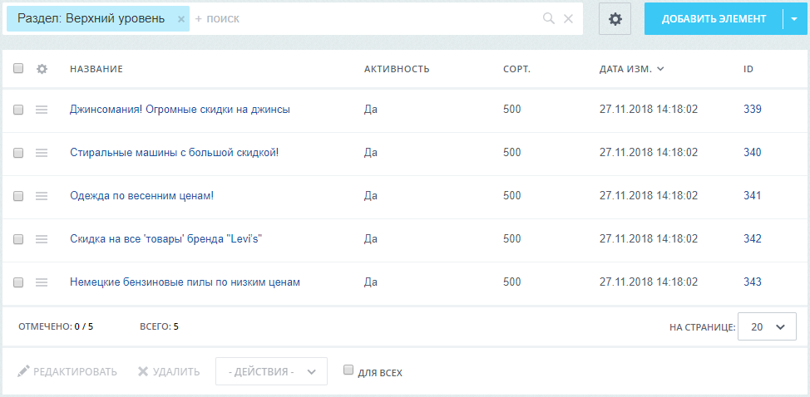This screenshot has height=397, width=810.
Task: Check the box for 'Стиральные машины' row
Action: tap(18, 153)
